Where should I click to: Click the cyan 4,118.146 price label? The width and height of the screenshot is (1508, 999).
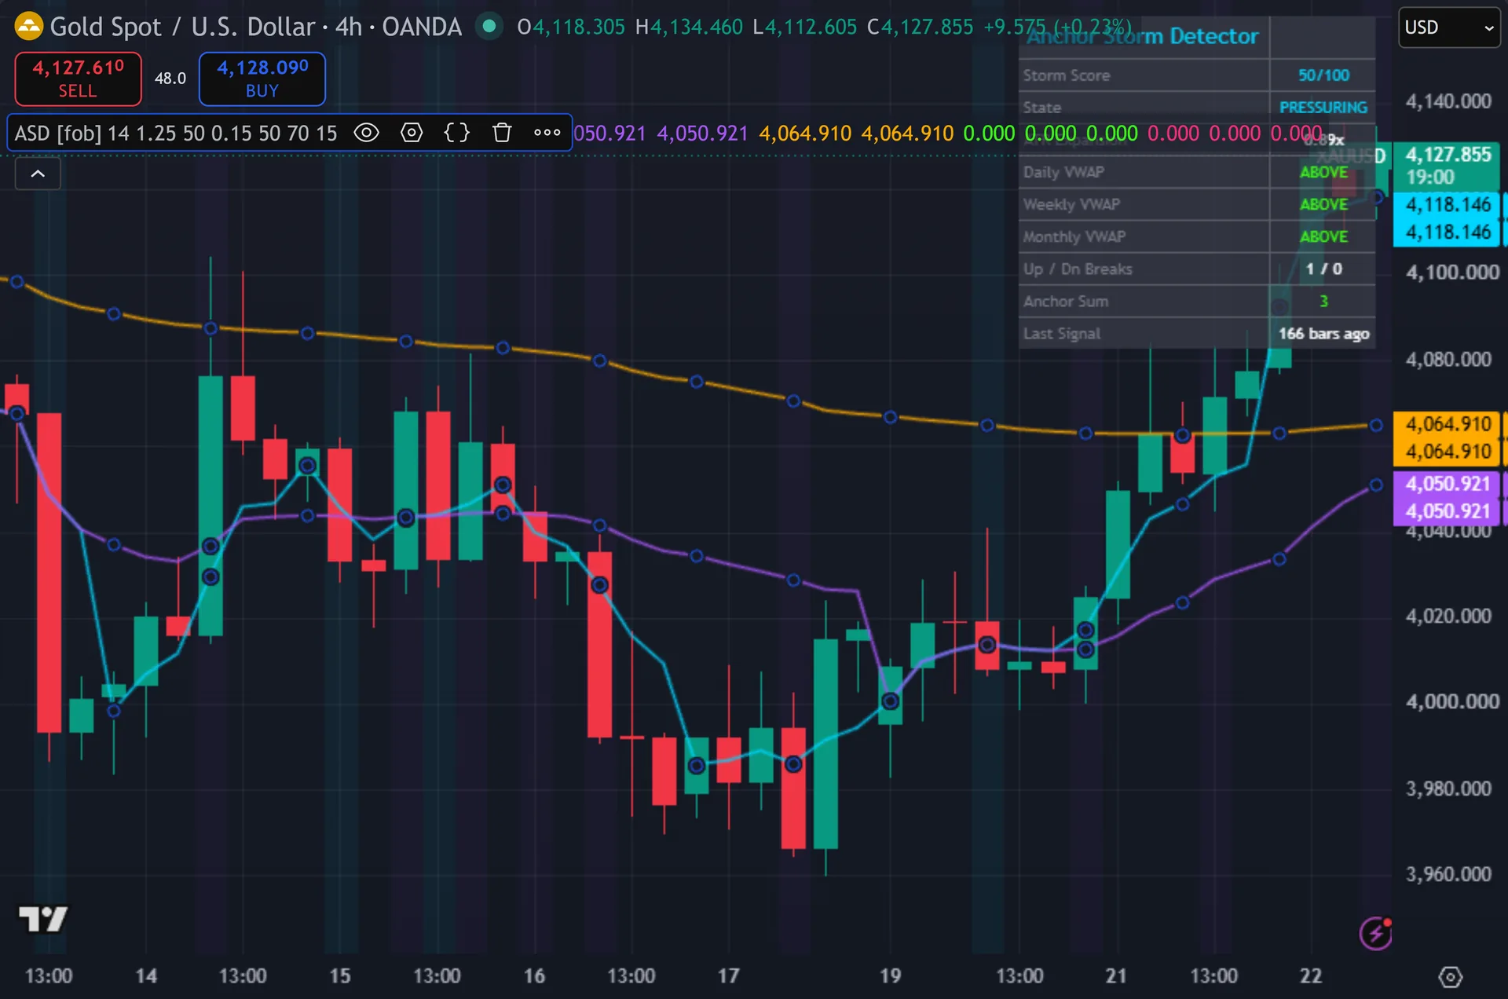[x=1448, y=218]
